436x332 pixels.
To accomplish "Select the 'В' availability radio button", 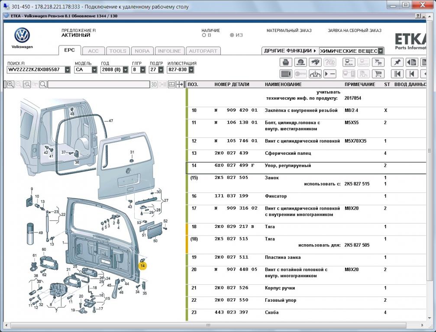I will pos(204,35).
